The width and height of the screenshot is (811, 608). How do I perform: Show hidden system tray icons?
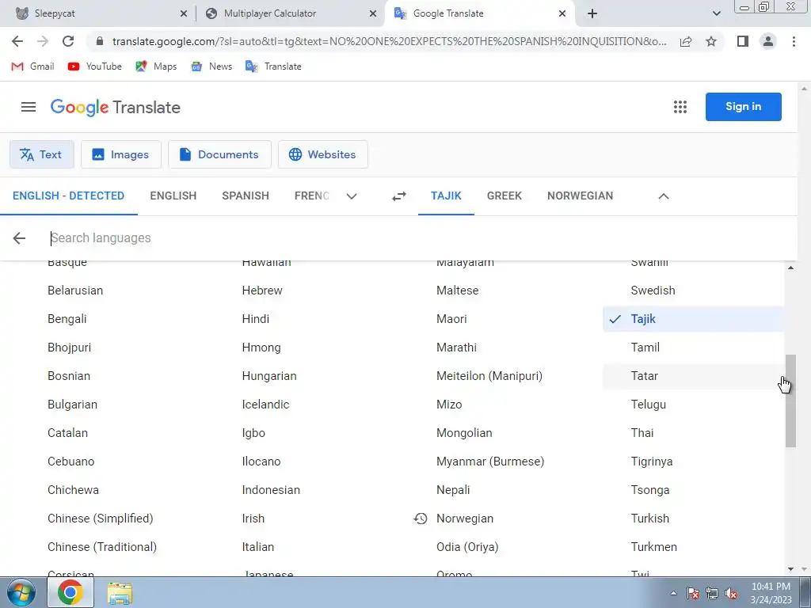(673, 594)
